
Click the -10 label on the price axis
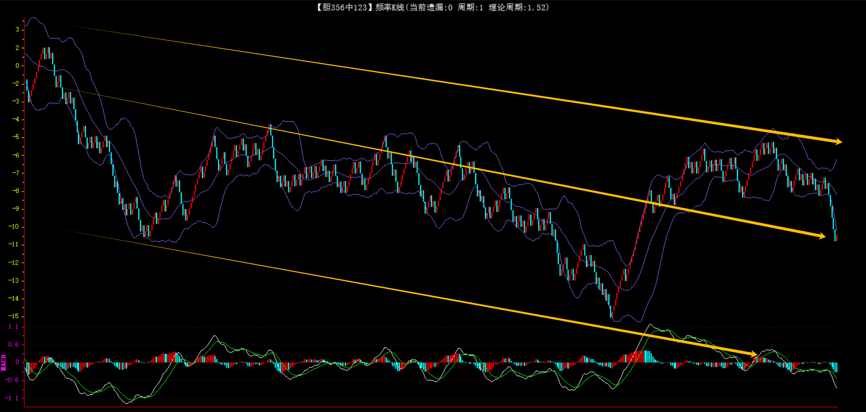pos(14,227)
